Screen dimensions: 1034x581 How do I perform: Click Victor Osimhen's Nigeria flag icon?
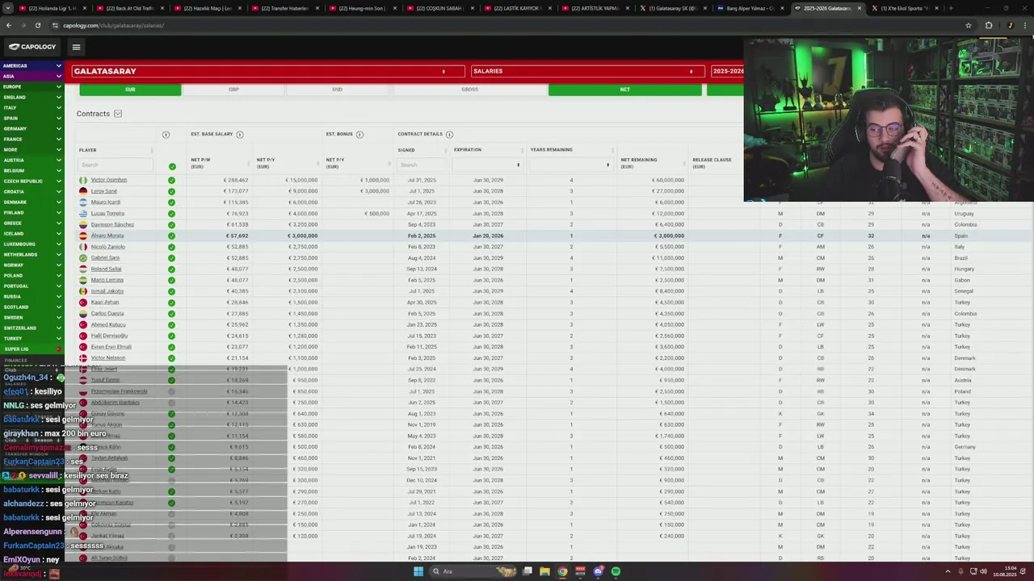[x=83, y=180]
